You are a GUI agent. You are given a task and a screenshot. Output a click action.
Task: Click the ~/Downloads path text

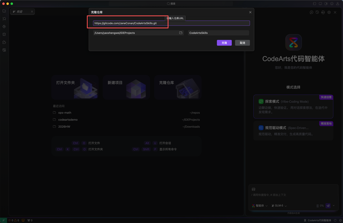click(191, 127)
